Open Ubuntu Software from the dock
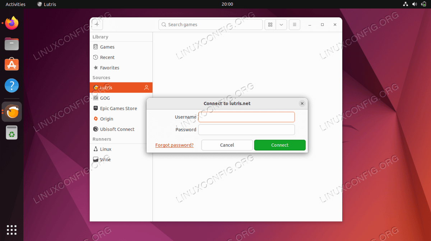This screenshot has width=431, height=241. 12,65
